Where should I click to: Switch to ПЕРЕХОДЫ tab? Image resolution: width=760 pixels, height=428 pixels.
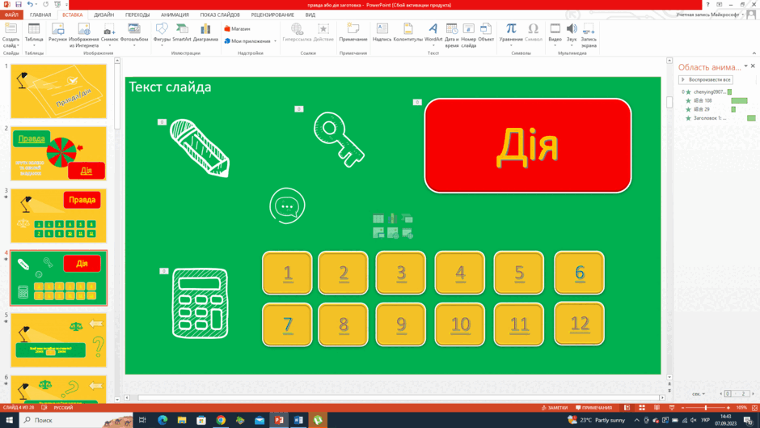coord(137,15)
